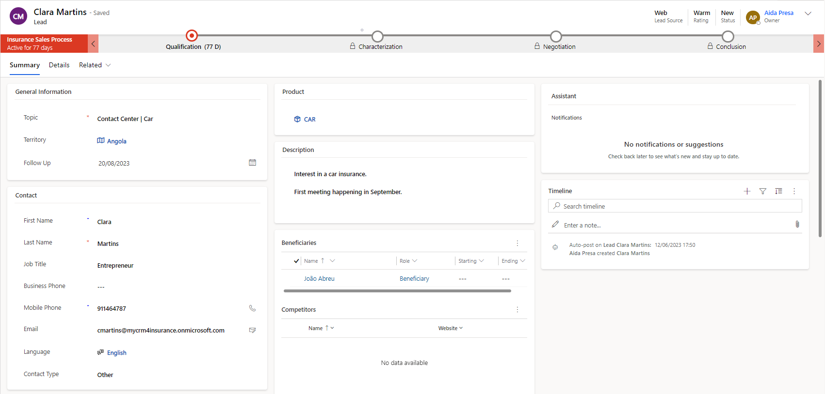Click the timeline sort records icon
This screenshot has height=394, width=825.
point(778,191)
